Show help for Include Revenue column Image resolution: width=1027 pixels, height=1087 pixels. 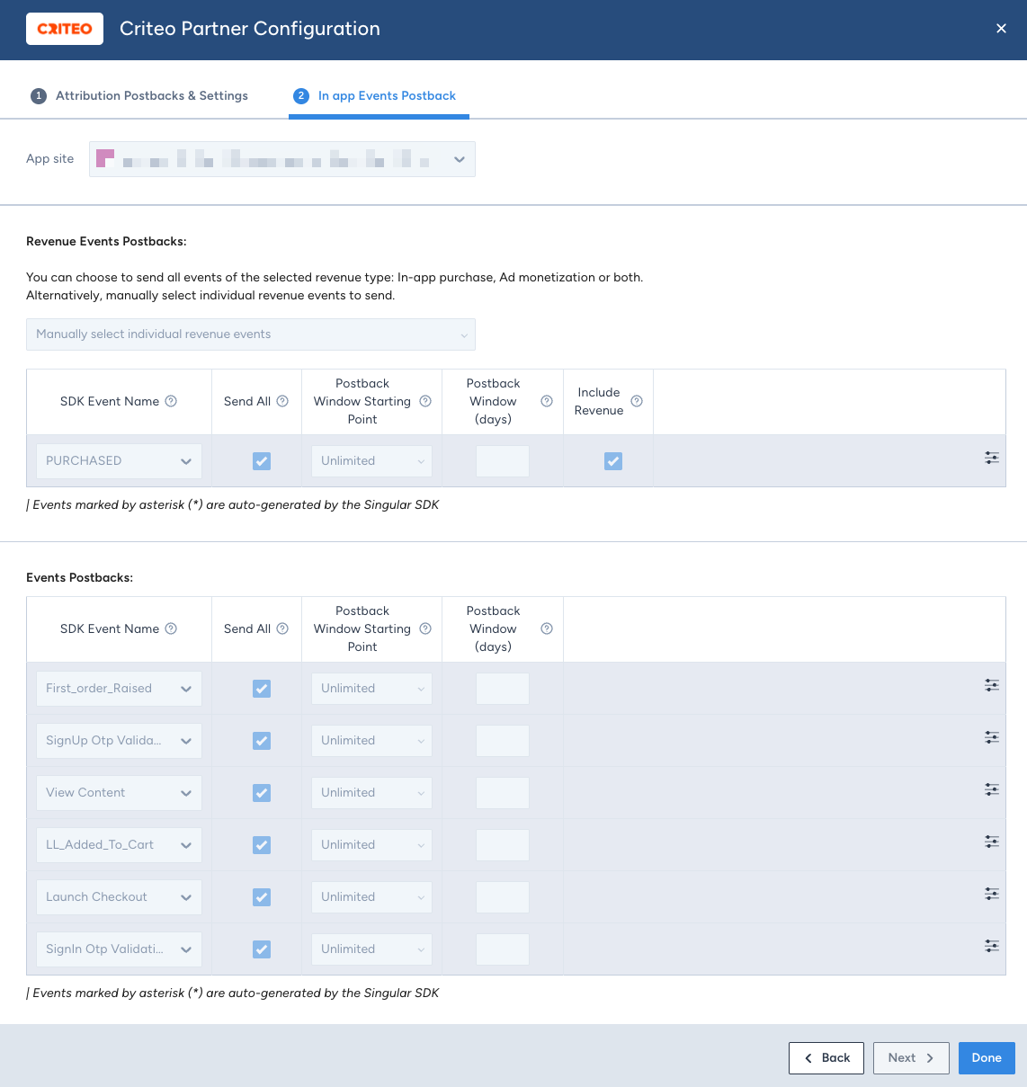pyautogui.click(x=637, y=401)
